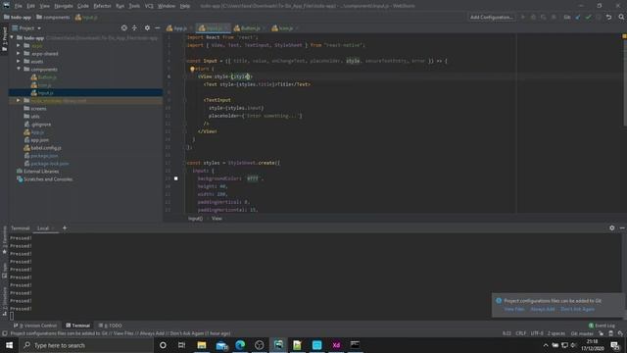Click Scratches and Consoles tree item

pos(48,179)
